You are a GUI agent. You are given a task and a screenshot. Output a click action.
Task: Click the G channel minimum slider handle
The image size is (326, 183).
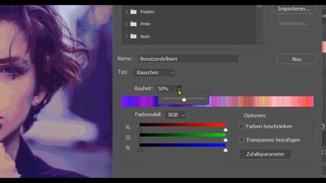click(140, 140)
